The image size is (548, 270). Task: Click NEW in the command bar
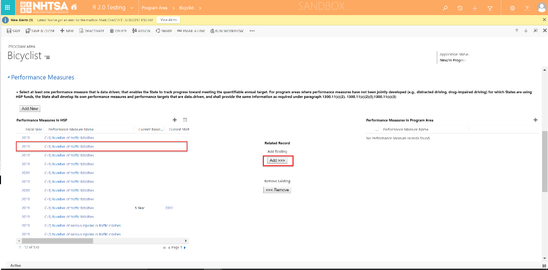[x=67, y=31]
